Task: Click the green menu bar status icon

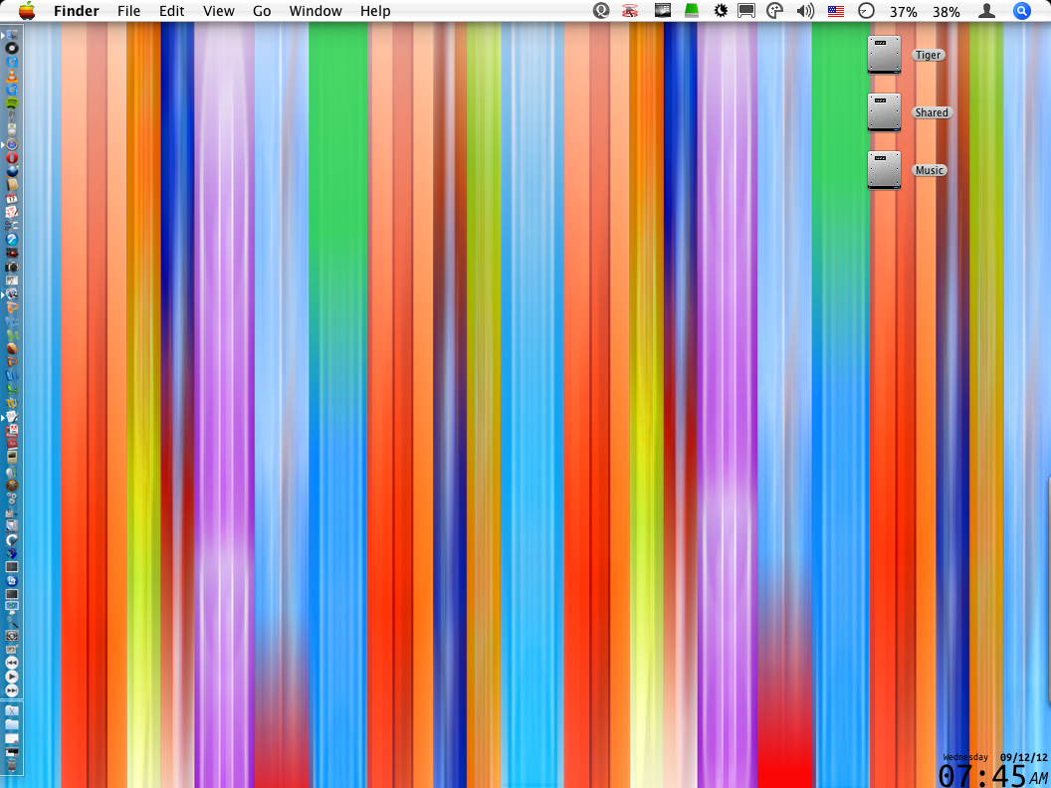Action: [691, 11]
